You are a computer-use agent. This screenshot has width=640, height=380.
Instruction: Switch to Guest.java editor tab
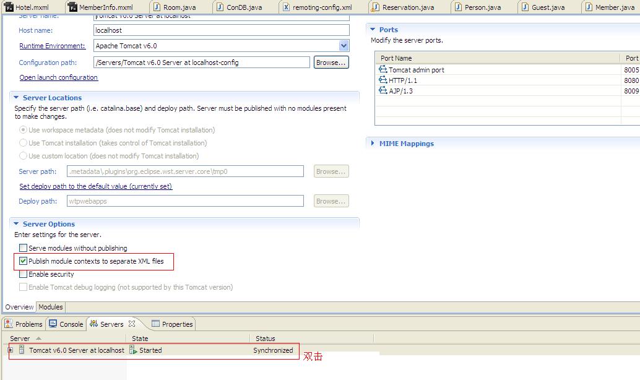tap(544, 7)
